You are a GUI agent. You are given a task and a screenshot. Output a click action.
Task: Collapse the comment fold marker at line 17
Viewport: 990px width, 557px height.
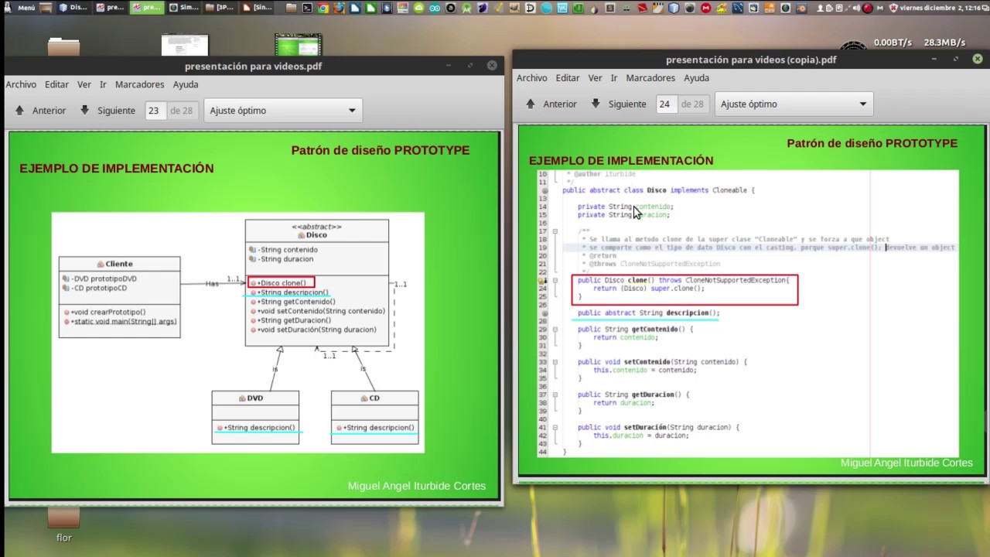tap(555, 231)
